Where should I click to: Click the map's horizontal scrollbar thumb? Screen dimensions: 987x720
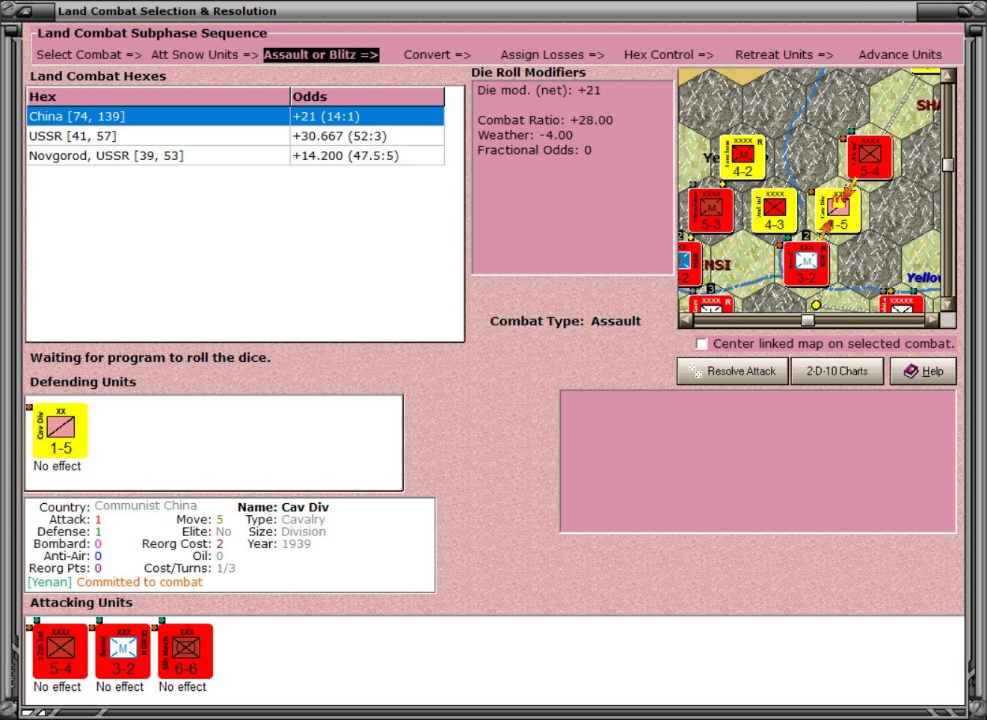tap(808, 320)
